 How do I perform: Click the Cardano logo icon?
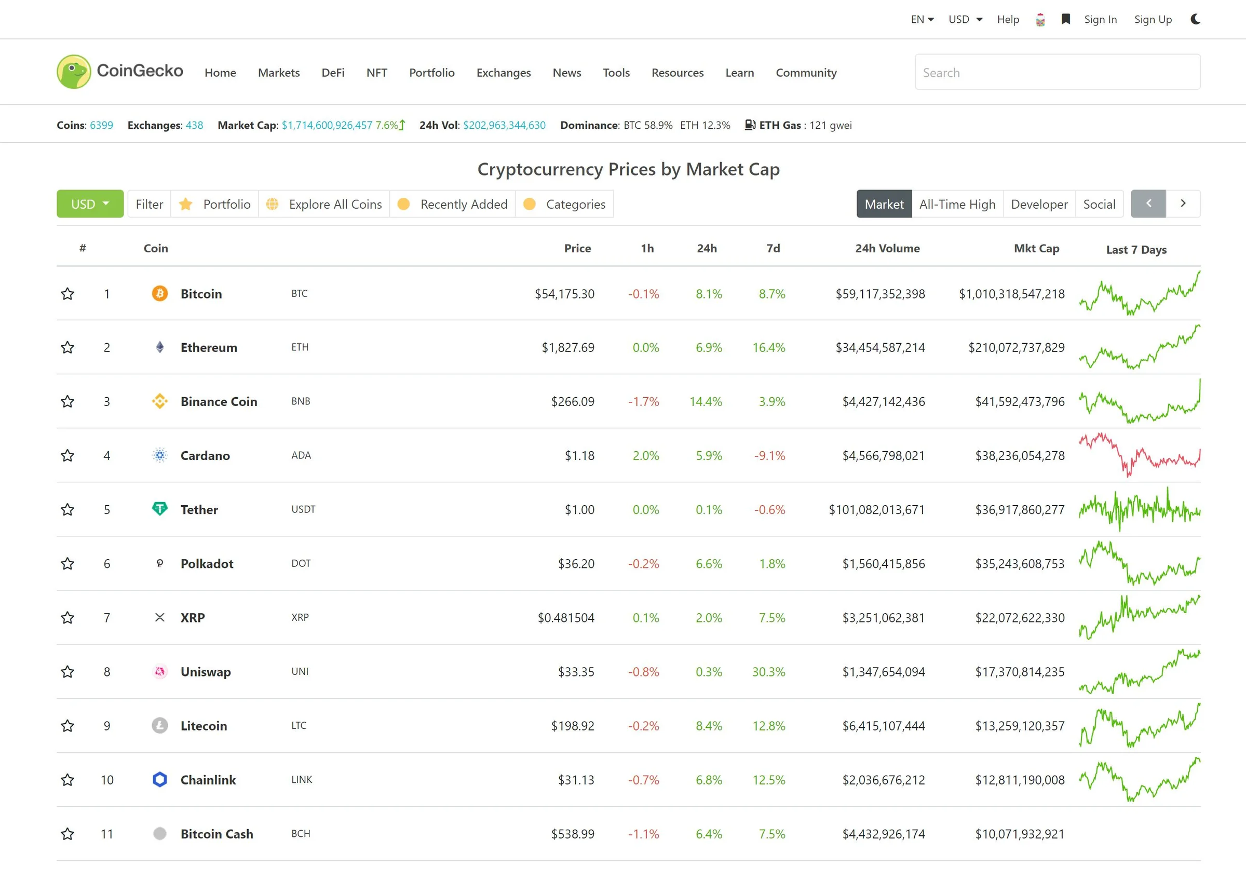pos(159,455)
